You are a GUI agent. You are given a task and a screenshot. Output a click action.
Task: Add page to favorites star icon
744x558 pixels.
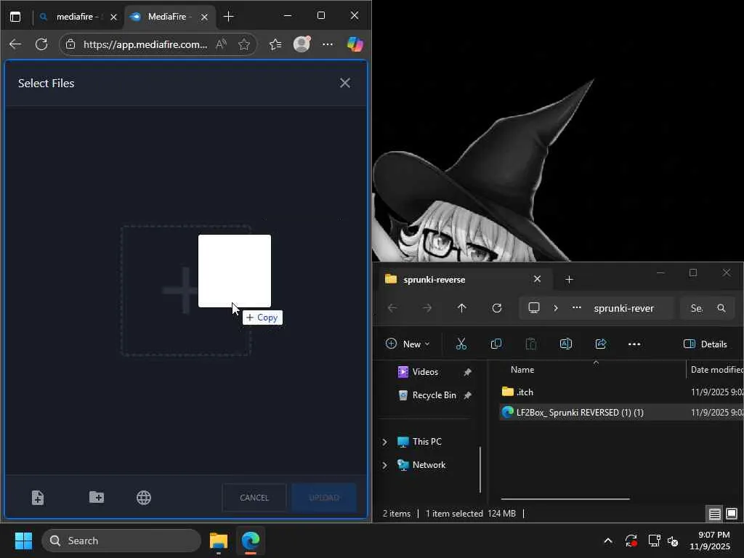click(x=244, y=44)
